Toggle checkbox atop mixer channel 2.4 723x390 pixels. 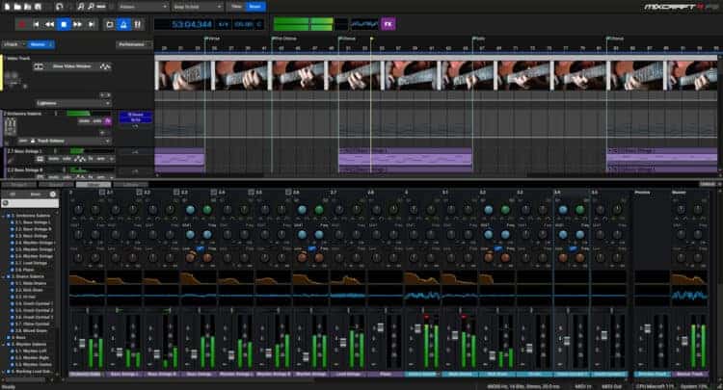[213, 192]
